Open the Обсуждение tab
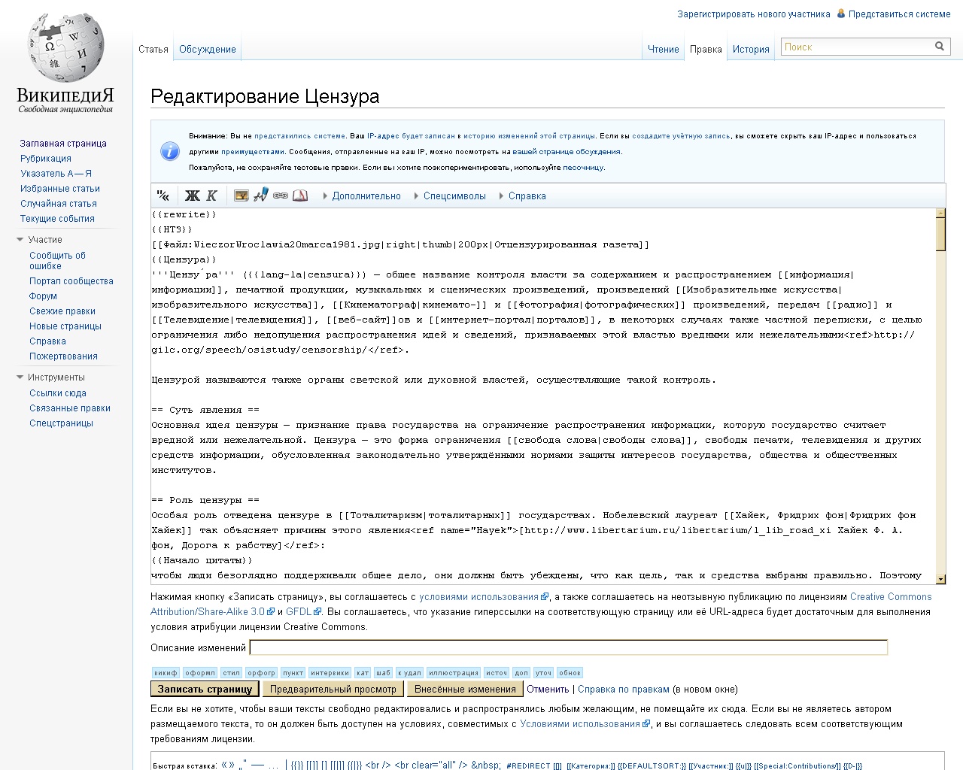 (x=208, y=50)
